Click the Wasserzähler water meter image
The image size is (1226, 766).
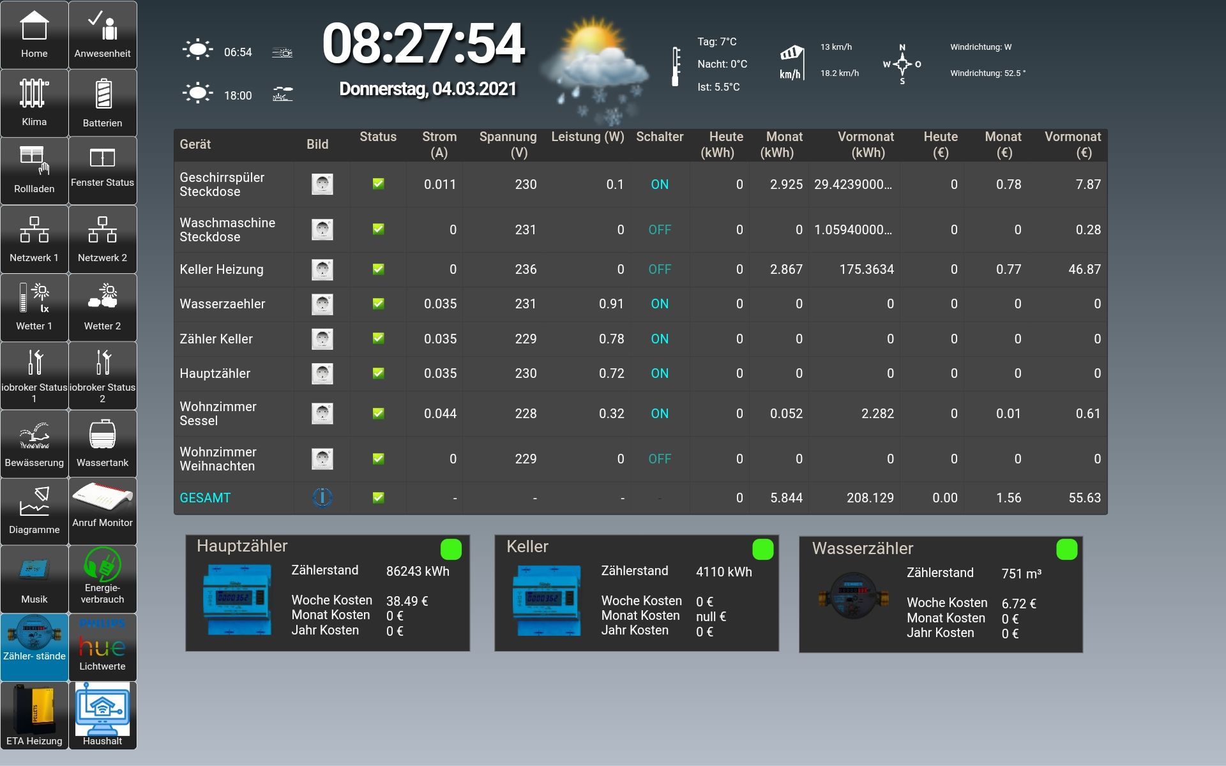tap(854, 596)
